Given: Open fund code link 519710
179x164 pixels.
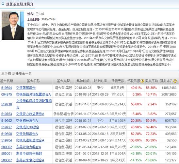Looking at the screenshot, I should coord(7,104).
